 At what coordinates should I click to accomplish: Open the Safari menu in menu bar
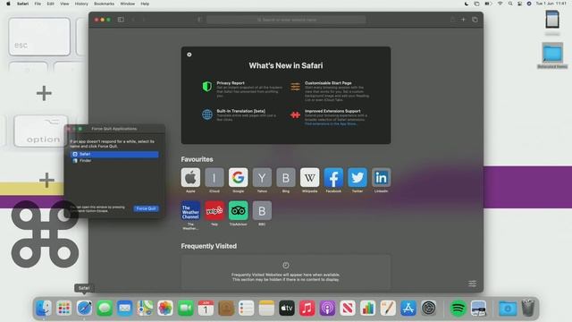[22, 4]
